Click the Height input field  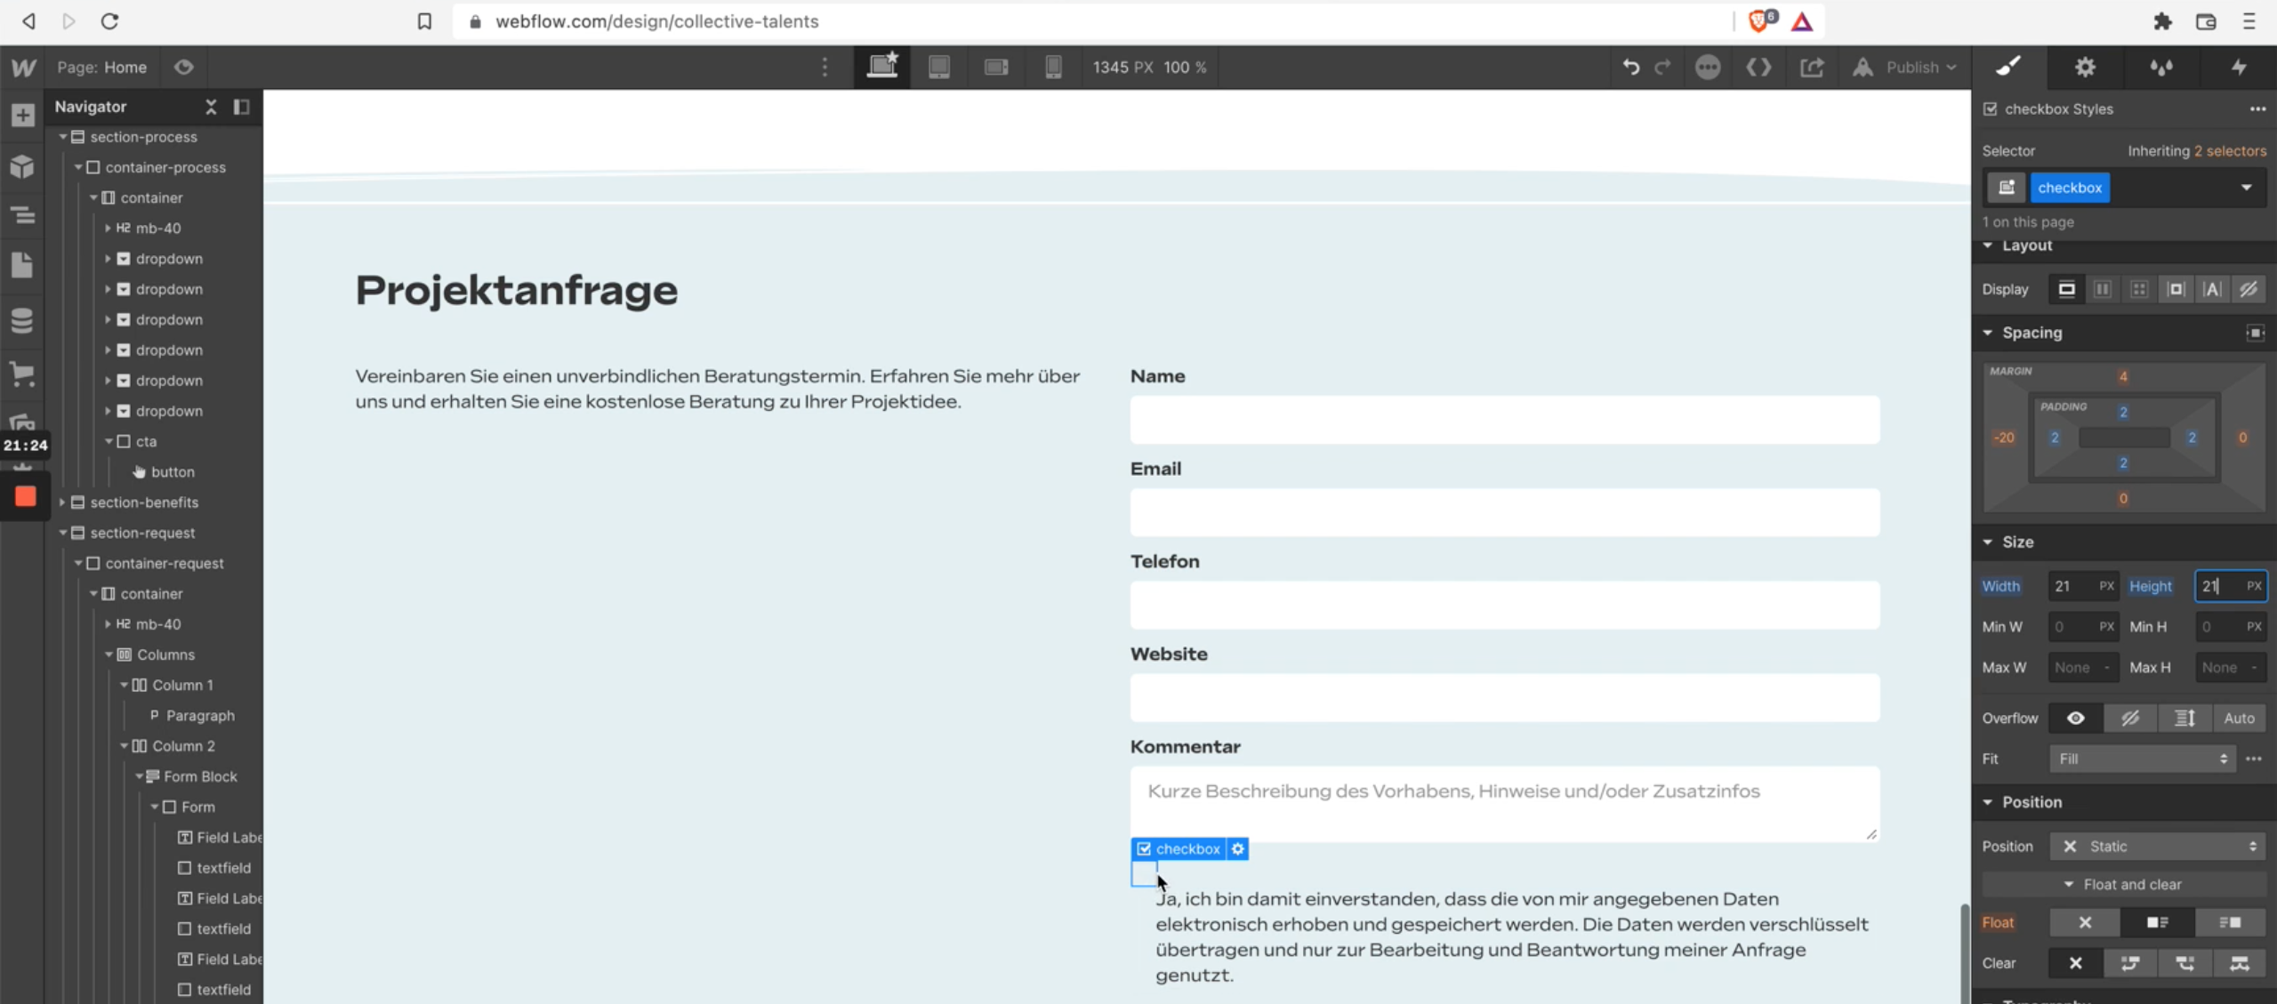point(2231,587)
